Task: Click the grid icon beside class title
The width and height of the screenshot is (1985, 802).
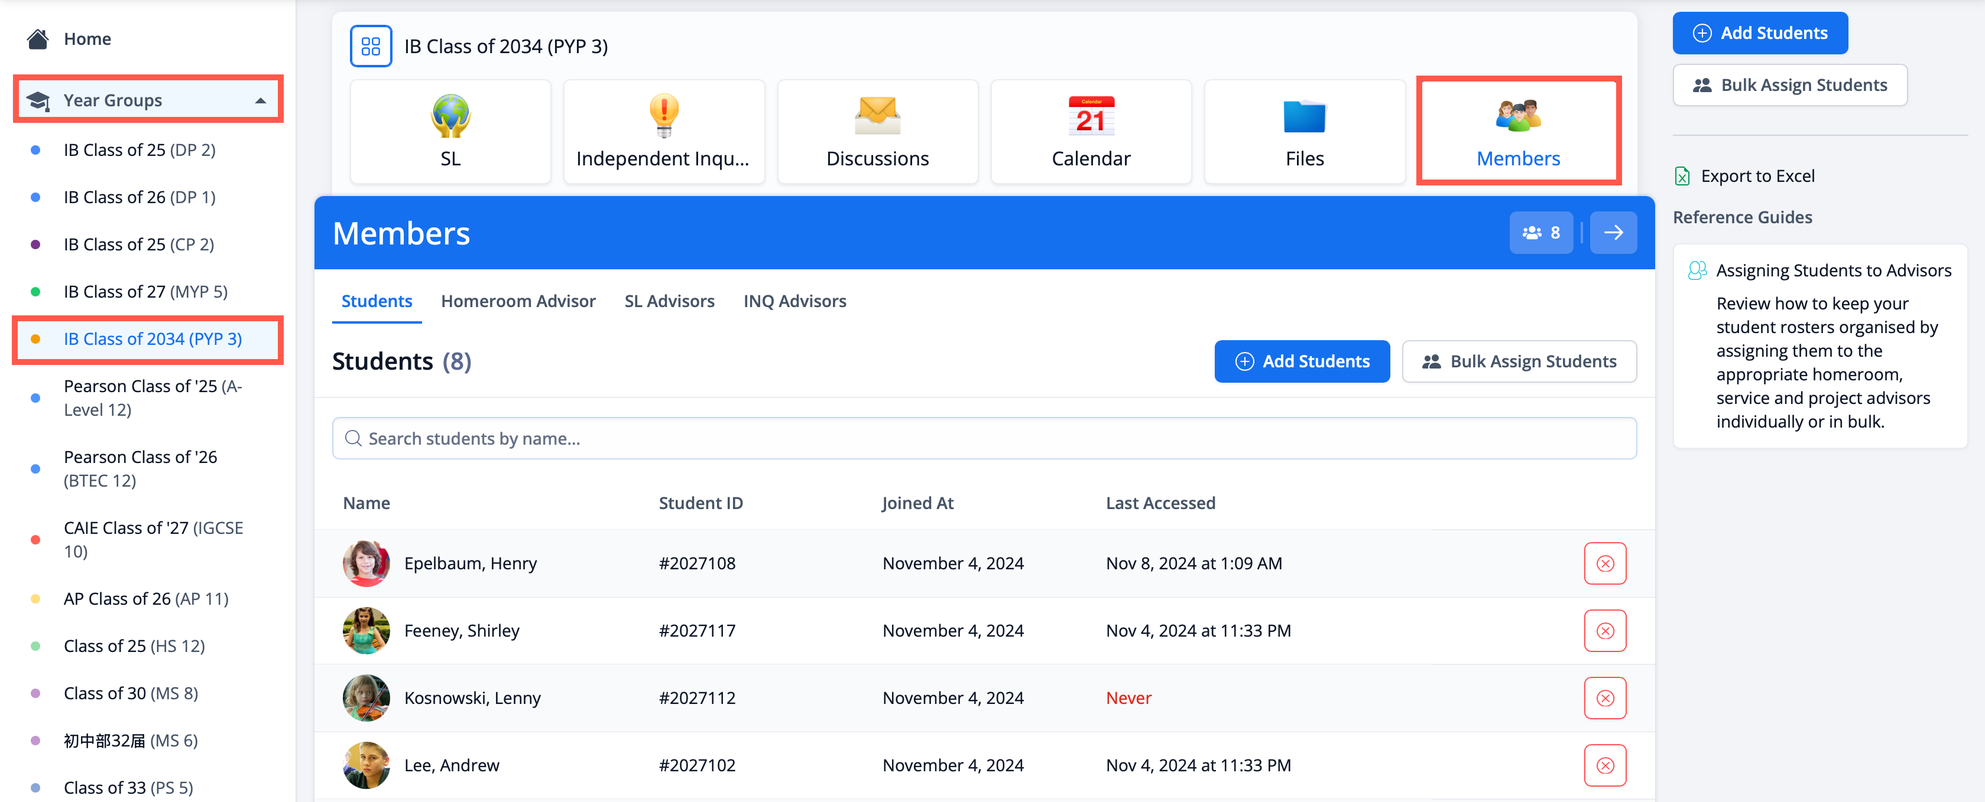Action: 371,46
